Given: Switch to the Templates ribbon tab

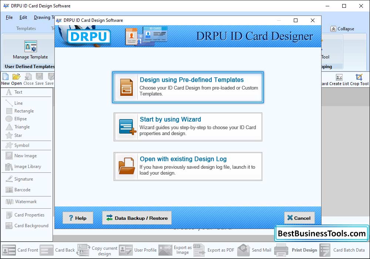Looking at the screenshot, I should 26,28.
